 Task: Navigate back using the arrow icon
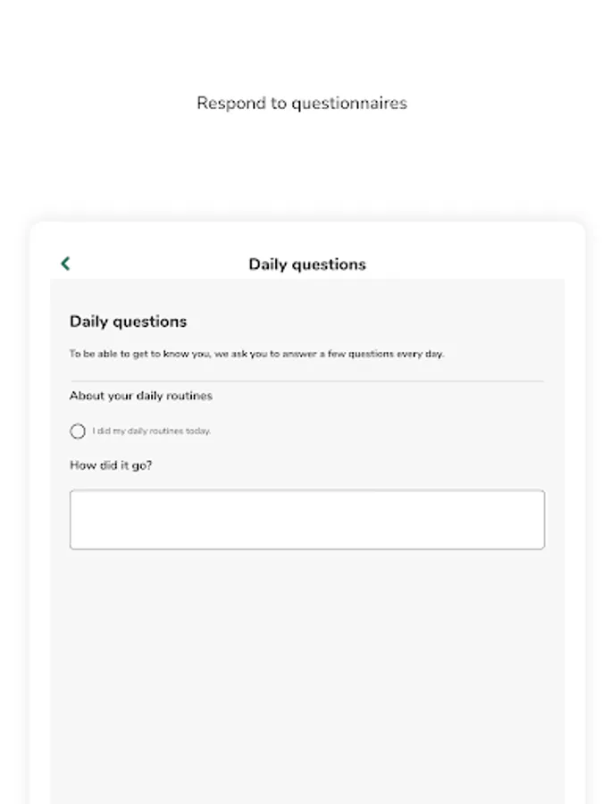64,264
